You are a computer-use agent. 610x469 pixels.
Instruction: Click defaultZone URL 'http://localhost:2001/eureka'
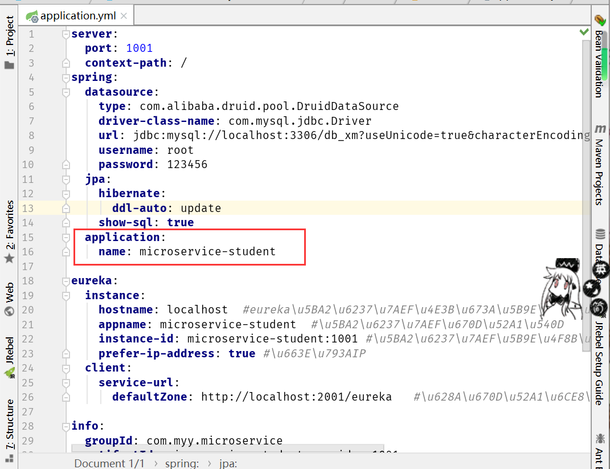click(x=296, y=397)
